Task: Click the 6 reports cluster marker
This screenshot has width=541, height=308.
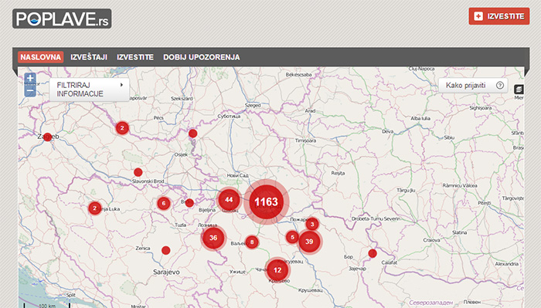Action: tap(164, 203)
